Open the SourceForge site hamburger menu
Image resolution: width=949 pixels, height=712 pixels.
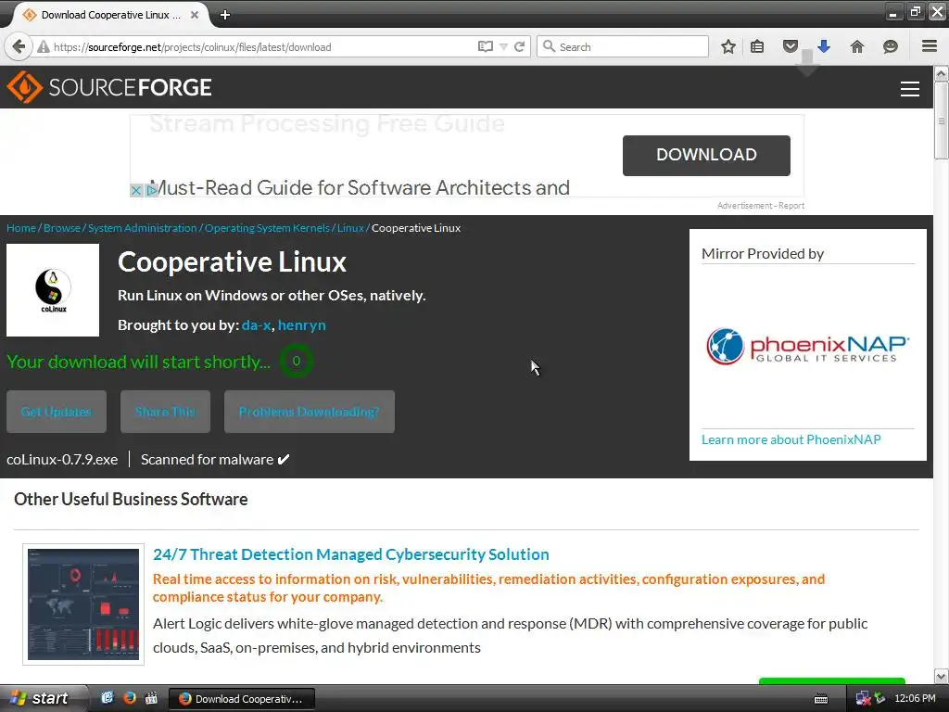(910, 89)
